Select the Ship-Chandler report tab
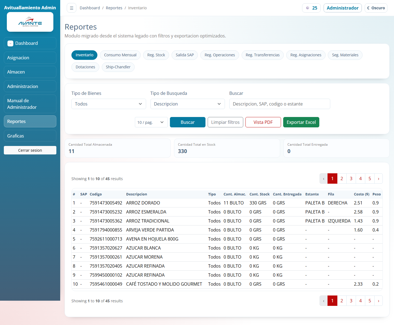The image size is (394, 325). coord(118,67)
